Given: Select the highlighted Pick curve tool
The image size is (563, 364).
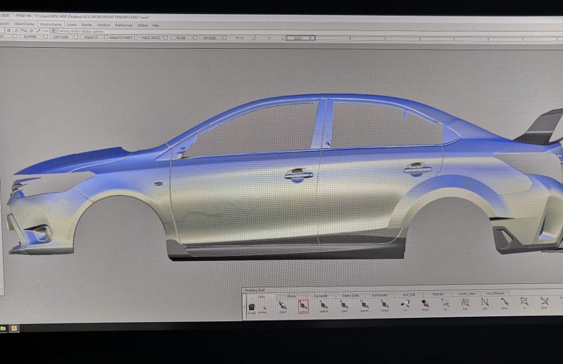Looking at the screenshot, I should click(x=303, y=305).
